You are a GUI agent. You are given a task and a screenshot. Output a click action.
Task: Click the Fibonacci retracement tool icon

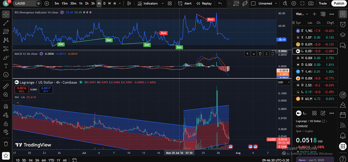pos(6,32)
